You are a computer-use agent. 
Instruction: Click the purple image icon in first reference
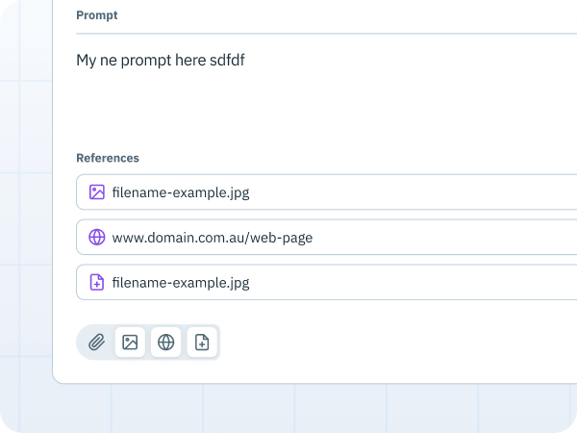click(x=97, y=192)
